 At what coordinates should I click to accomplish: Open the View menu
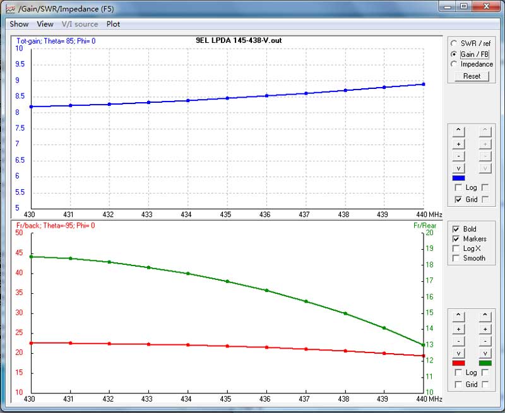point(45,24)
